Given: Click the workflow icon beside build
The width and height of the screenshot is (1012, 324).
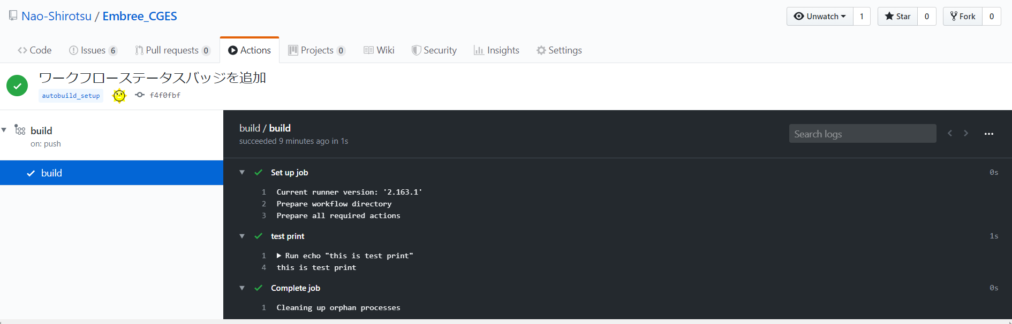Looking at the screenshot, I should click(20, 130).
